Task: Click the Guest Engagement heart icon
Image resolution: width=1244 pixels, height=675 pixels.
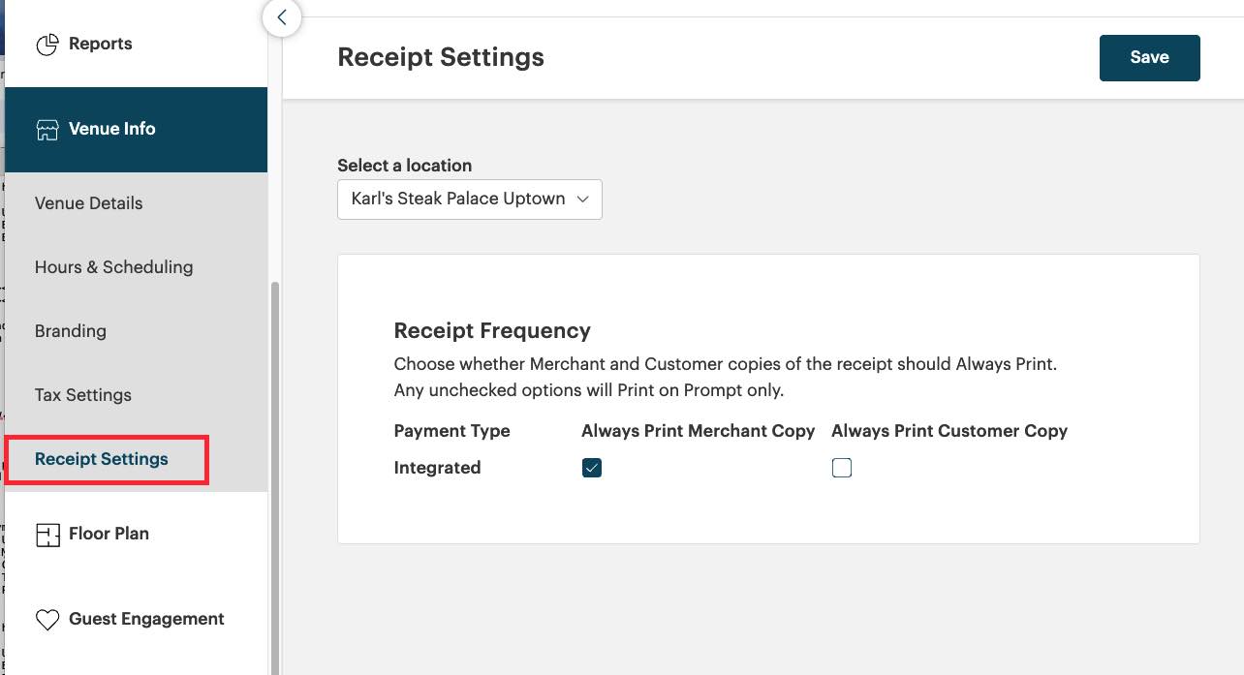Action: (47, 619)
